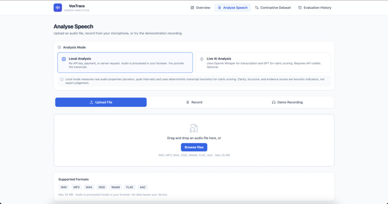Click the Overview grid icon
Image resolution: width=388 pixels, height=204 pixels.
(x=192, y=8)
